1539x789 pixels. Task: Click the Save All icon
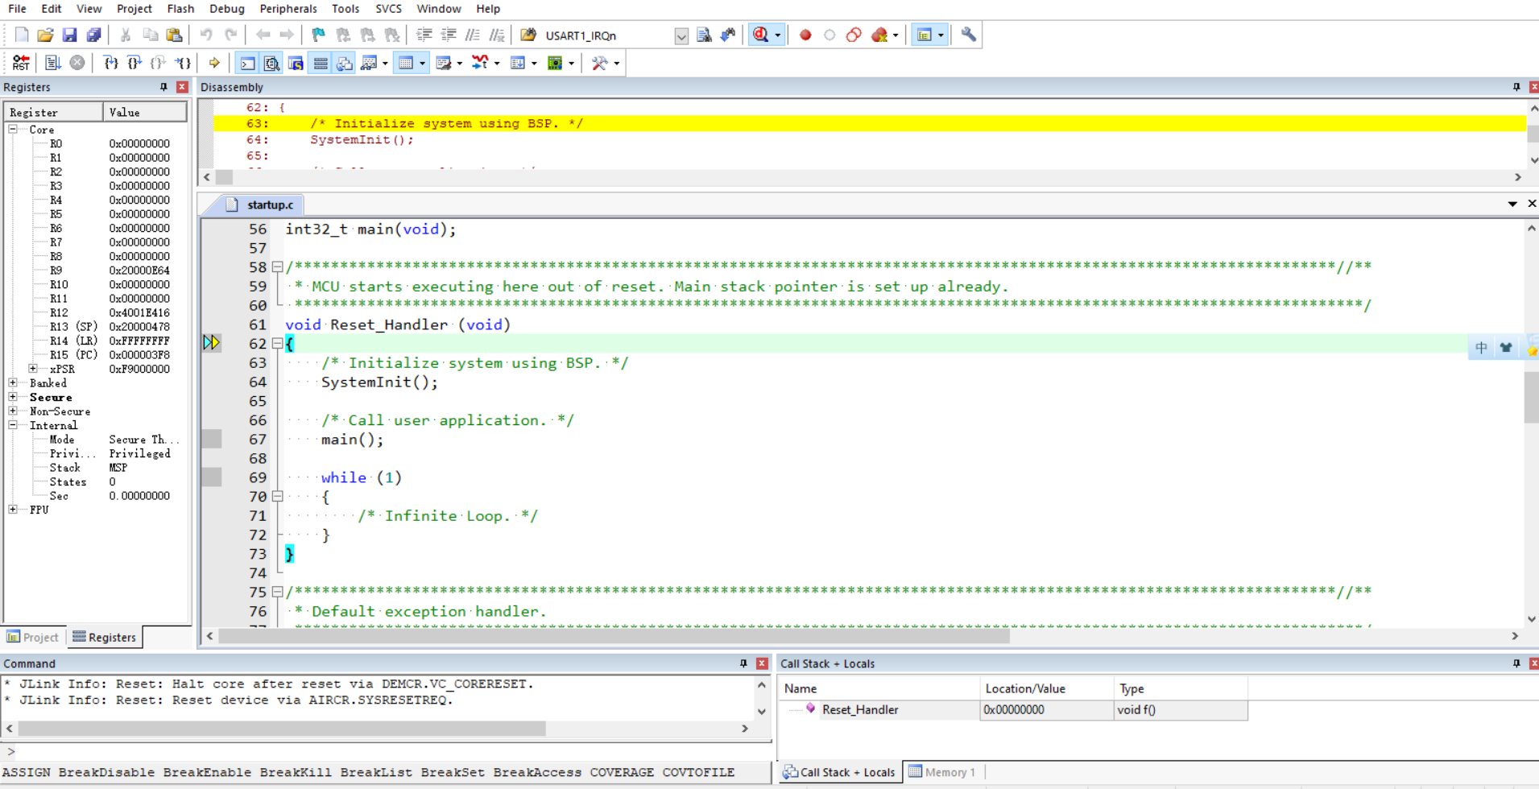94,35
